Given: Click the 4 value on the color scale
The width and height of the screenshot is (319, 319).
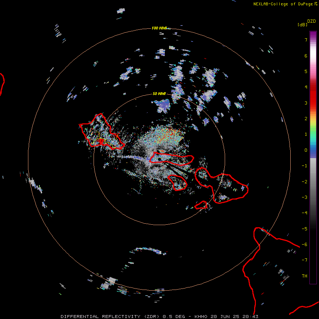Looking at the screenshot, I should [306, 87].
